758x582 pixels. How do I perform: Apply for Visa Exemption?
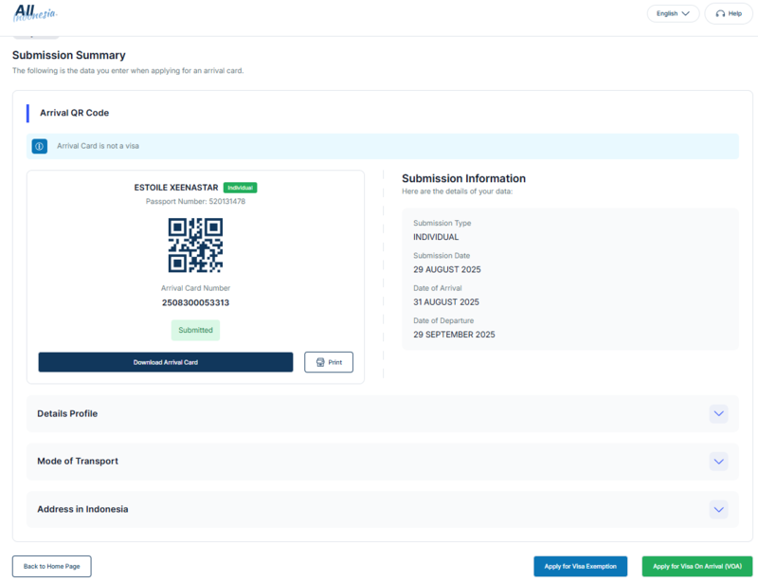581,566
